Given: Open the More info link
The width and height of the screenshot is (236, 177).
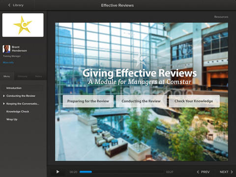Looking at the screenshot, I should [x=8, y=62].
